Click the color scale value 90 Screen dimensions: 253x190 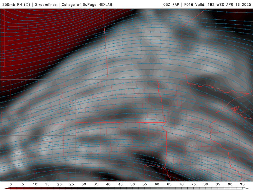pos(230,184)
